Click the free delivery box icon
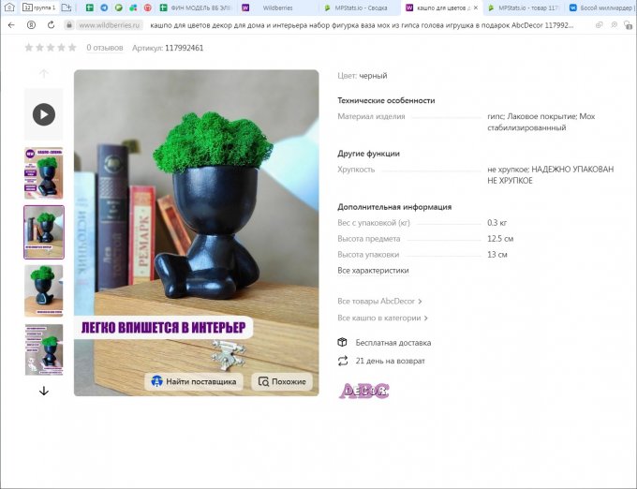 click(x=343, y=343)
